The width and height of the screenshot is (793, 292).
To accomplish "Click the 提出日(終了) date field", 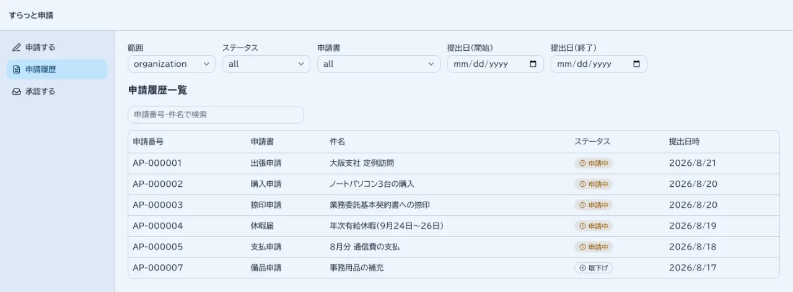I will (x=599, y=64).
